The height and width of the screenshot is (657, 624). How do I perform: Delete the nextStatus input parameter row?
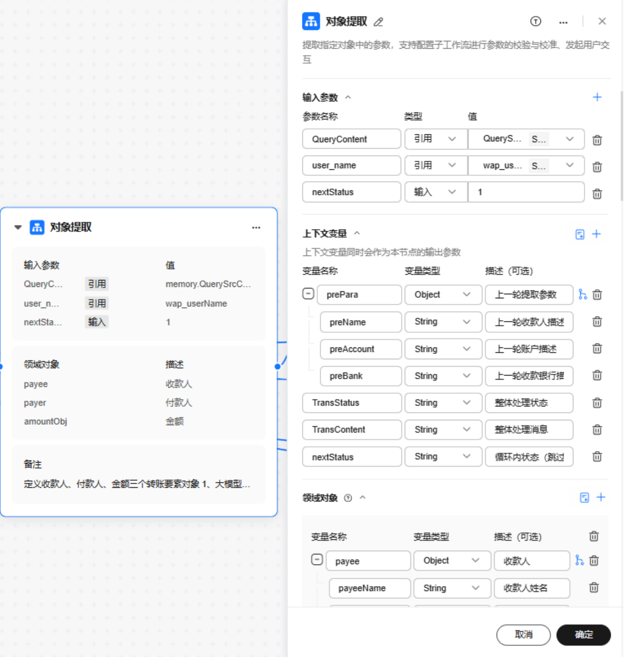(x=597, y=193)
